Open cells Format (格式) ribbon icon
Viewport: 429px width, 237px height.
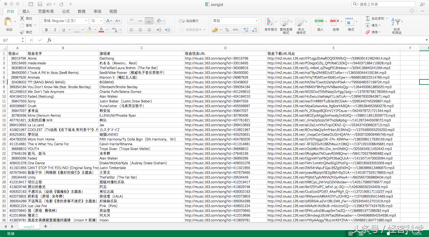coord(351,25)
